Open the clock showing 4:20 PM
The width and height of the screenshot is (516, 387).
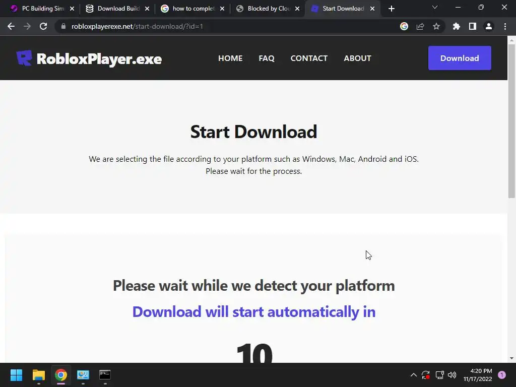point(478,375)
